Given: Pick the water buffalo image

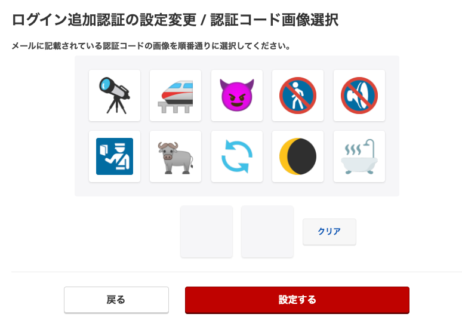Looking at the screenshot, I should point(175,156).
